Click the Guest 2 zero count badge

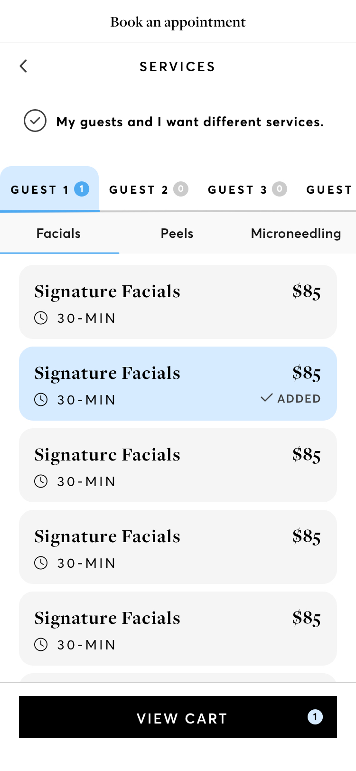180,189
